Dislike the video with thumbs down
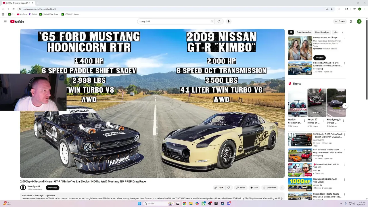The height and width of the screenshot is (207, 368). pos(229,188)
